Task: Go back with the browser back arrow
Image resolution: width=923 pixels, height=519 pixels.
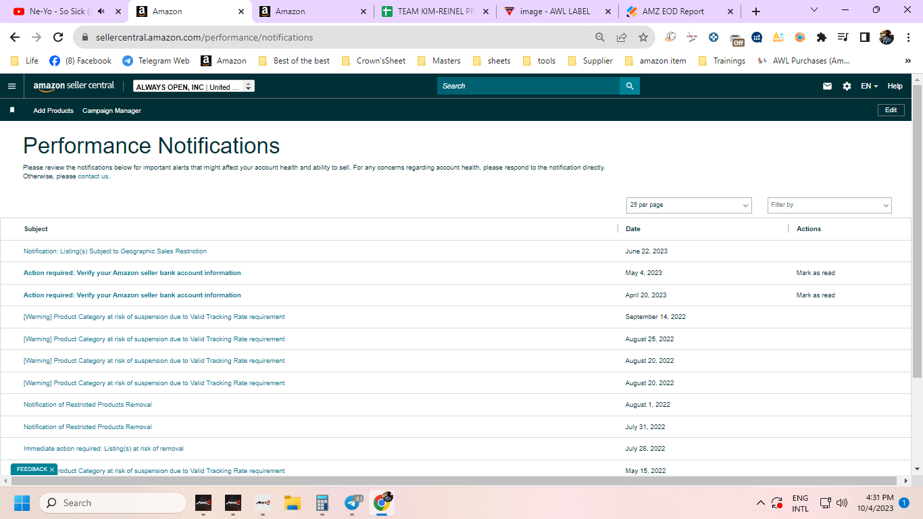Action: [x=15, y=37]
